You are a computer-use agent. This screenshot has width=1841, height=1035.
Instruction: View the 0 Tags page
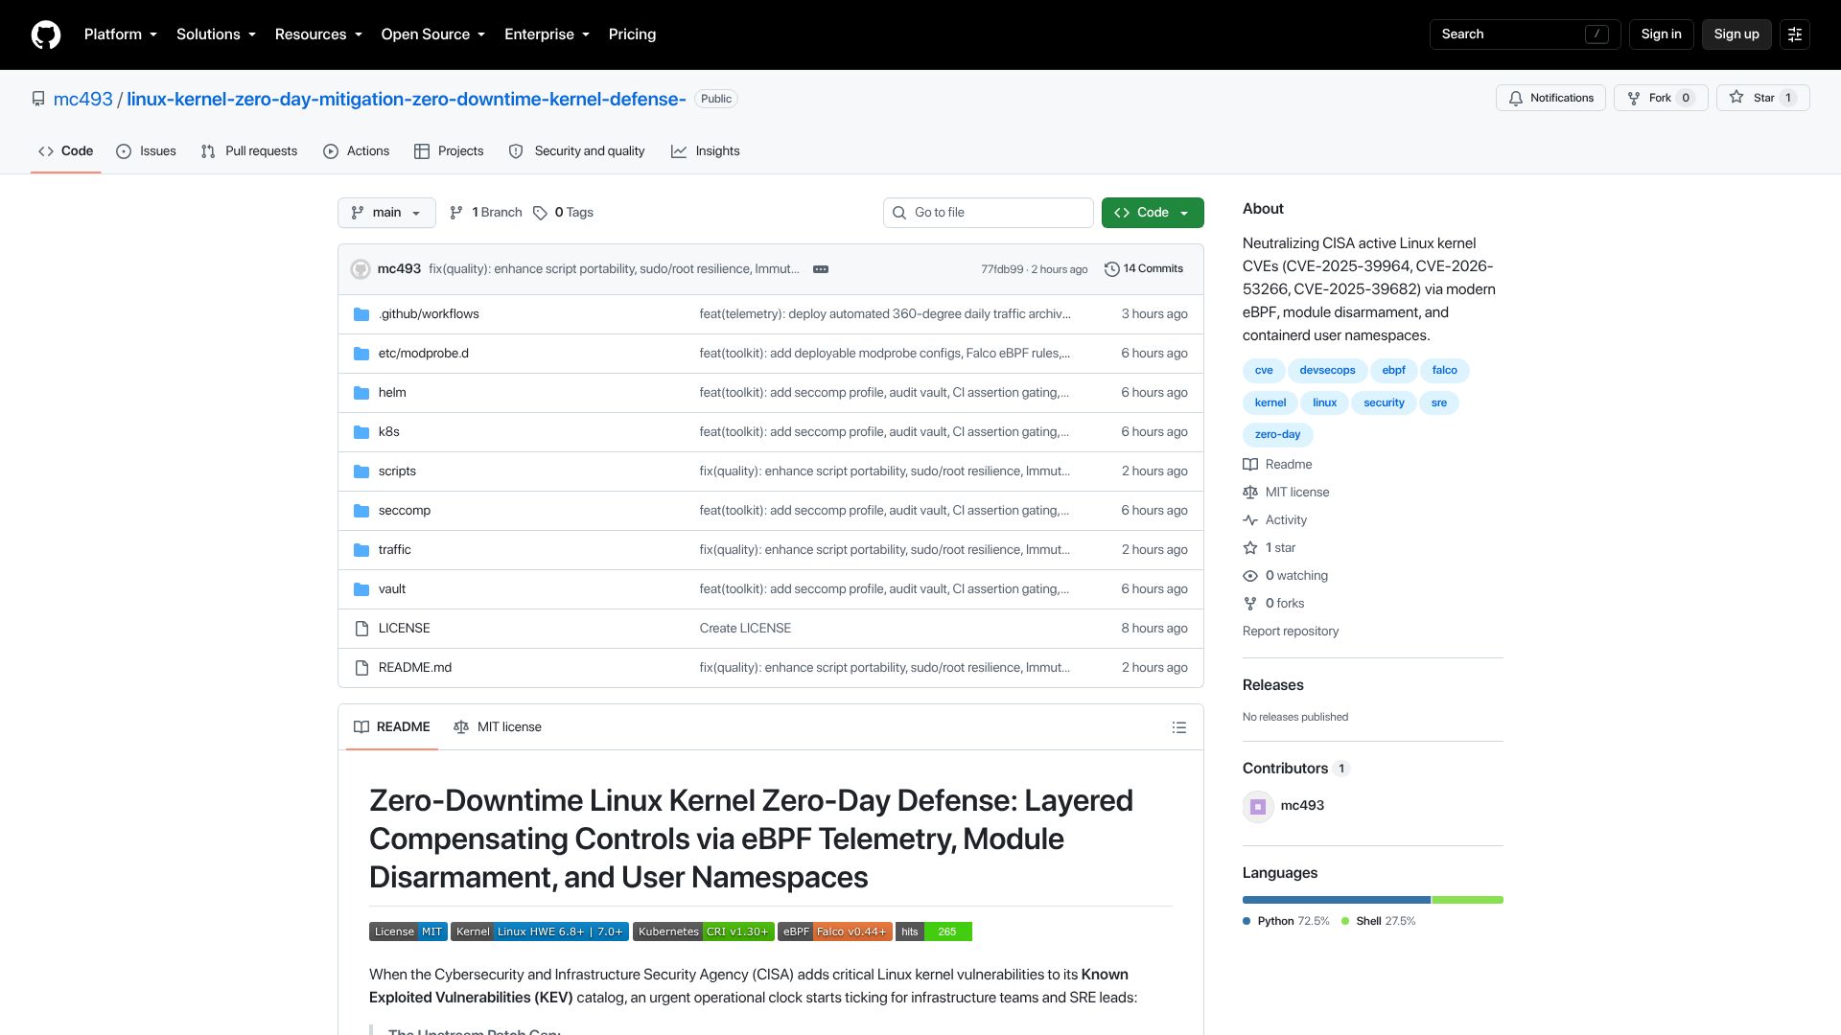coord(564,213)
